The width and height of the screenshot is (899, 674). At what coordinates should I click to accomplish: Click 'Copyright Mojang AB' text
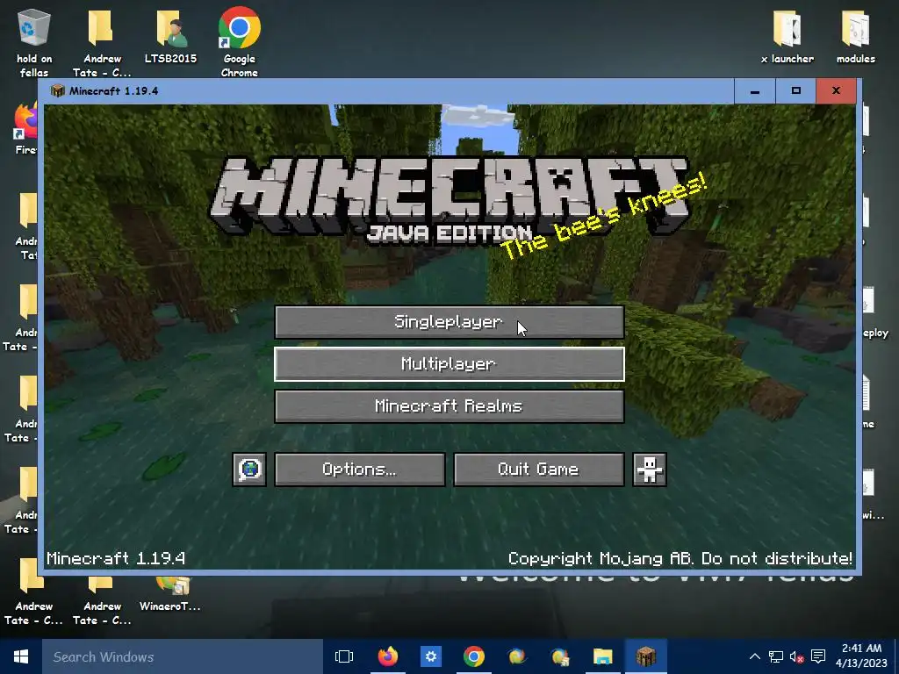click(x=599, y=558)
